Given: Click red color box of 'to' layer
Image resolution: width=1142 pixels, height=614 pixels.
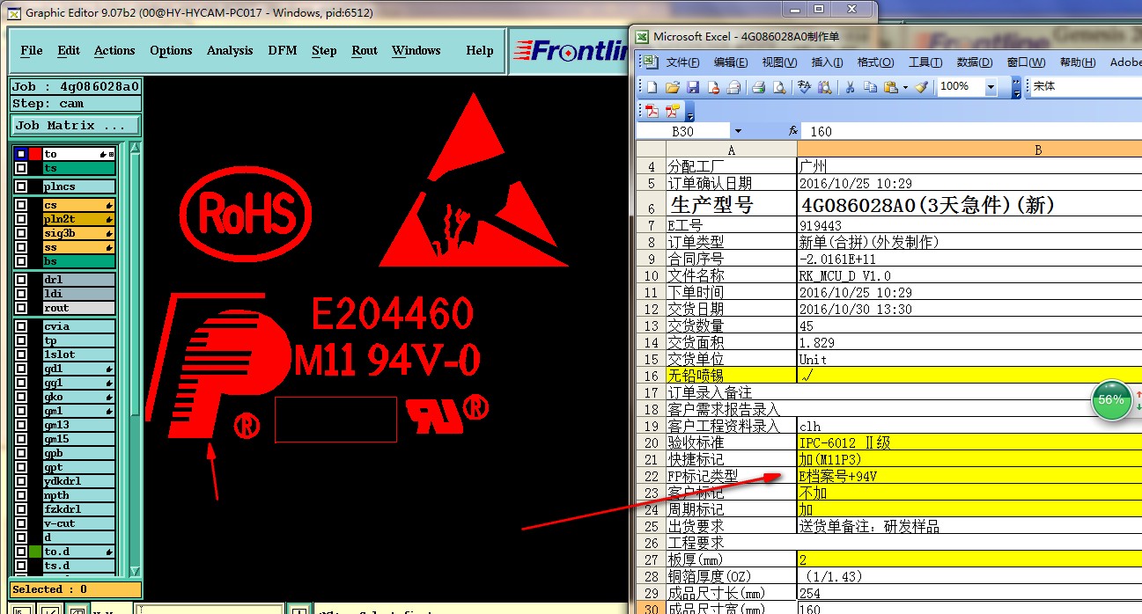Looking at the screenshot, I should pos(35,154).
